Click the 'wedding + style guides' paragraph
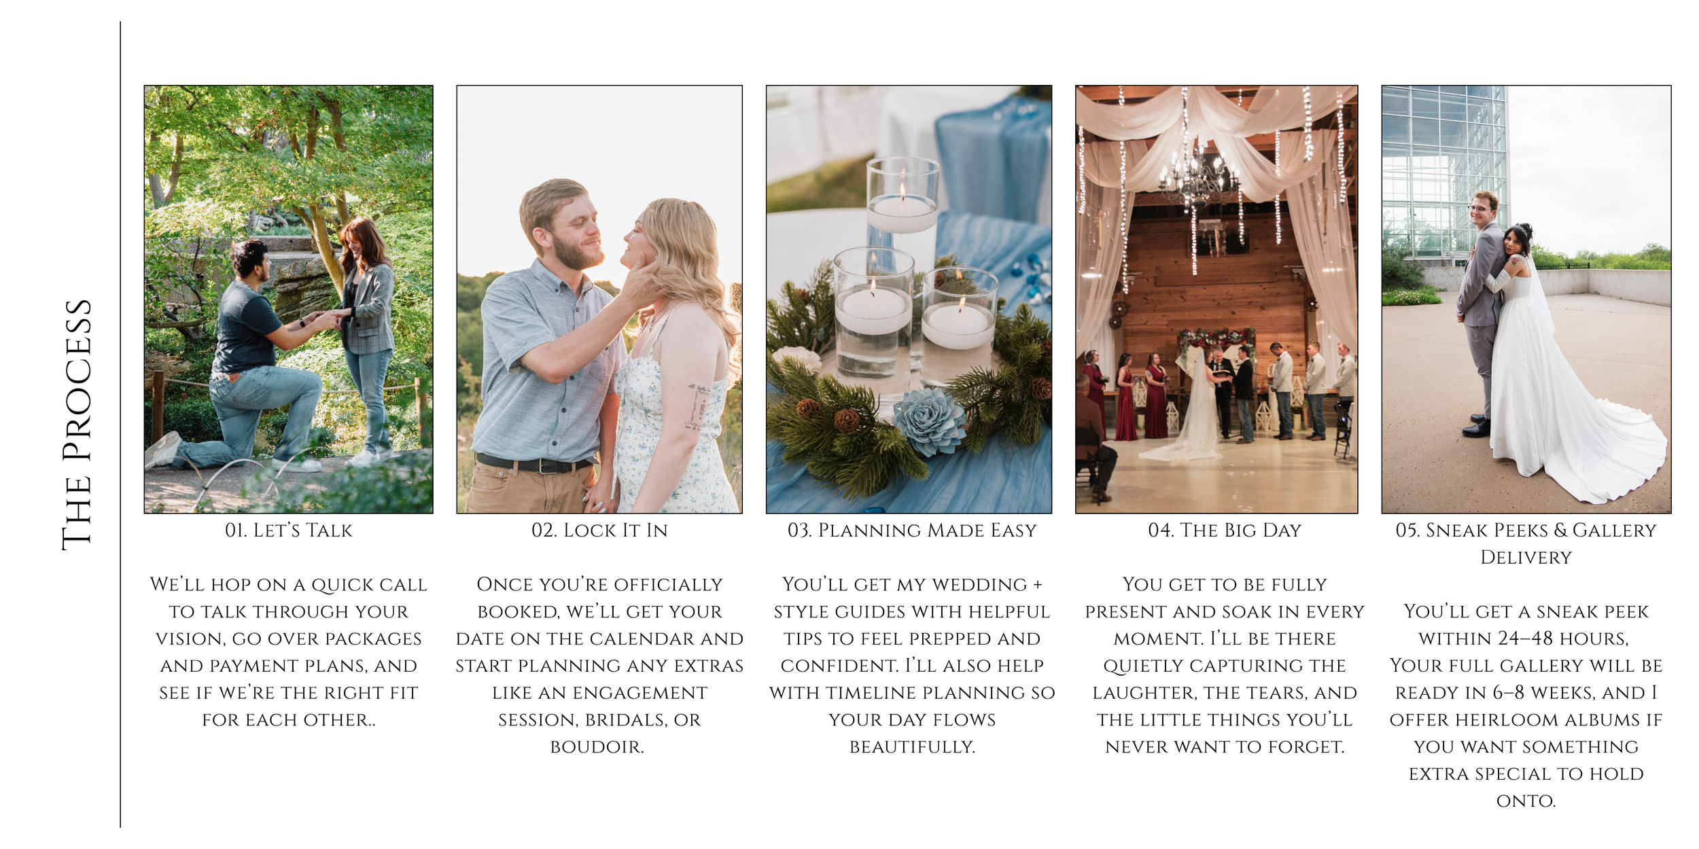The image size is (1699, 849). coord(912,666)
